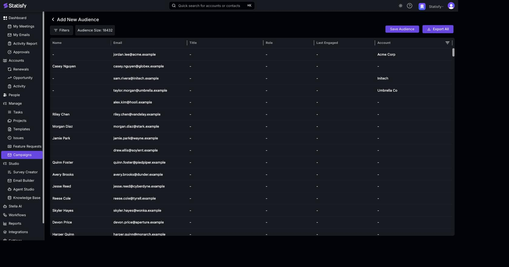Open Campaigns in the sidebar
509x267 pixels.
coord(22,155)
